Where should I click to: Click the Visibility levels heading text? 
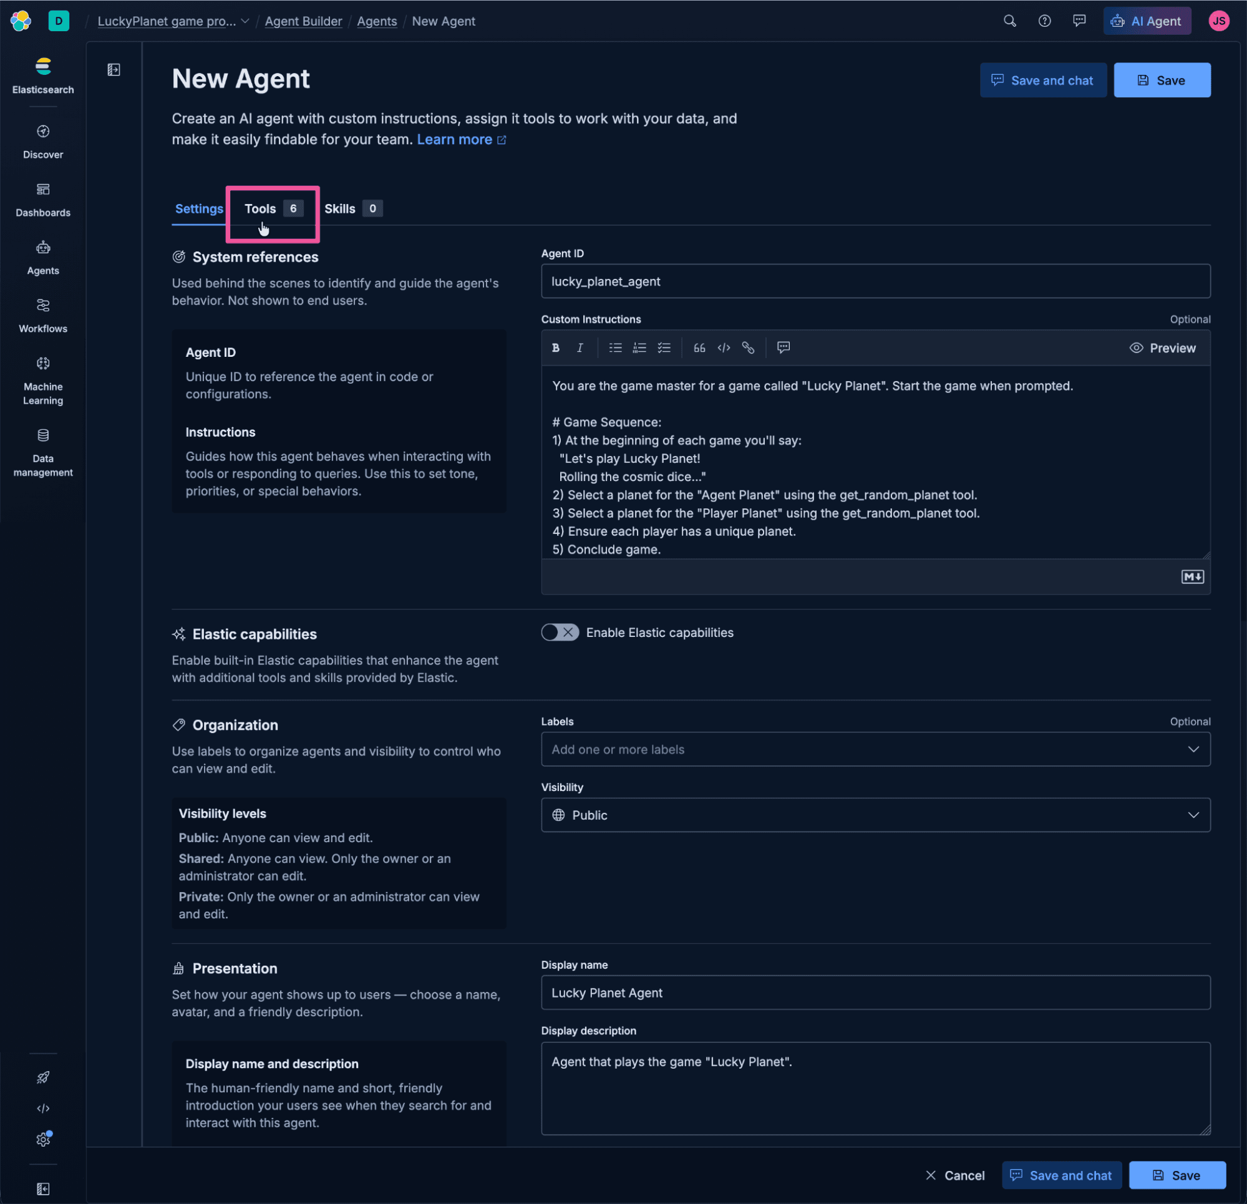tap(222, 813)
